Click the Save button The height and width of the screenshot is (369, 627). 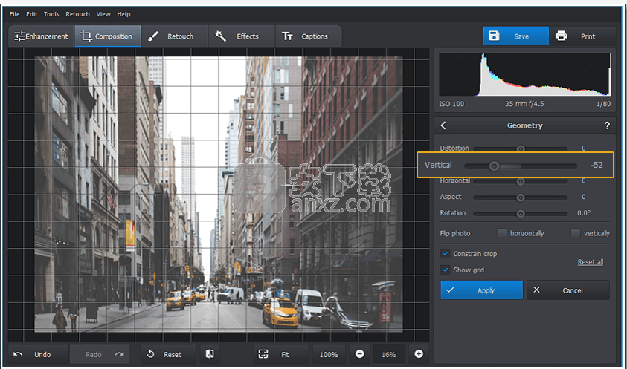click(x=516, y=36)
